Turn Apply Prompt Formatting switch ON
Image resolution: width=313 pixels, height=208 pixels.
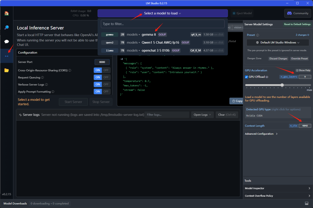(98, 91)
